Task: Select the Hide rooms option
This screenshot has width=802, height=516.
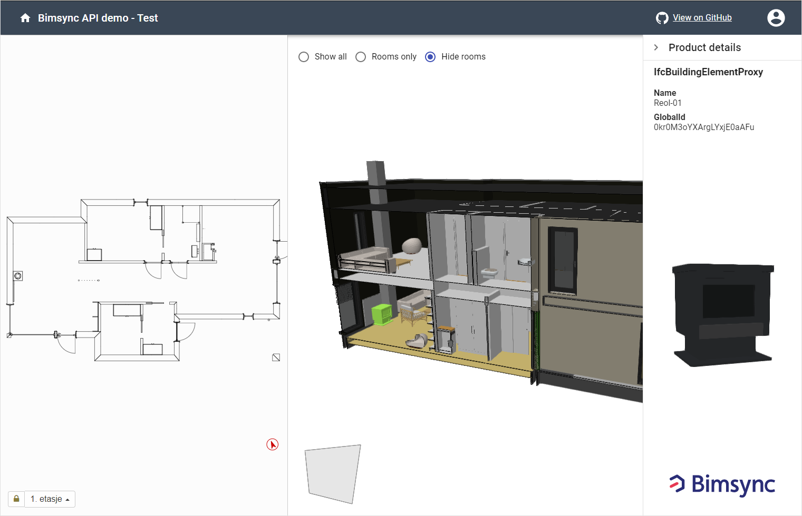Action: [x=430, y=56]
